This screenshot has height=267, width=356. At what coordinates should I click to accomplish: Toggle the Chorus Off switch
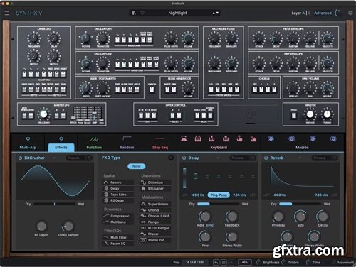pyautogui.click(x=255, y=89)
